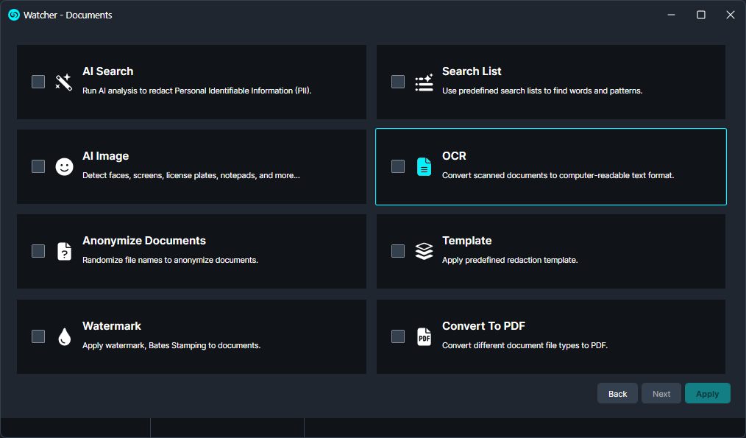746x438 pixels.
Task: Click the Anonymize Documents question-mark file icon
Action: click(x=64, y=252)
